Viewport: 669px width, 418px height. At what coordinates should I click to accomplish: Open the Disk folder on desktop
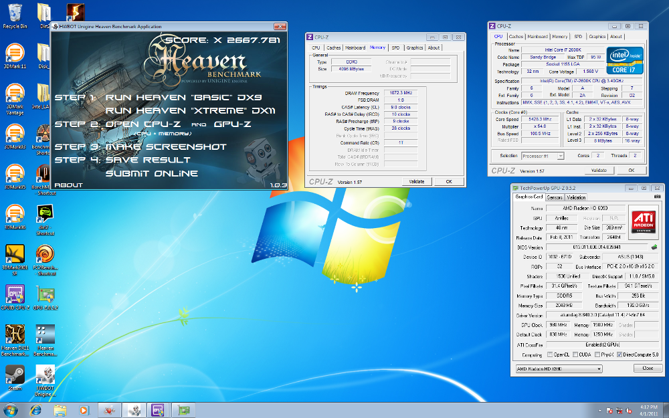pos(43,56)
